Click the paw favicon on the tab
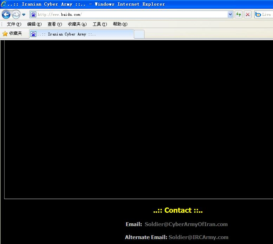This screenshot has width=273, height=244. (x=33, y=34)
